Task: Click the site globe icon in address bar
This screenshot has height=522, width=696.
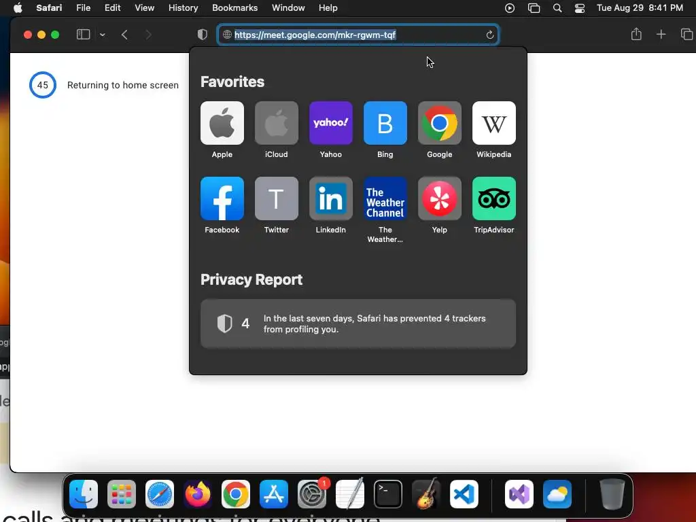Action: 227,35
